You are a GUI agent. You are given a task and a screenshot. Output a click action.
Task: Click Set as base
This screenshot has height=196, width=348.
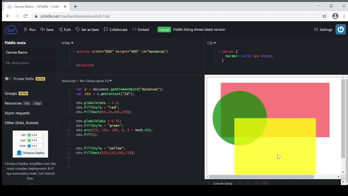tap(87, 29)
